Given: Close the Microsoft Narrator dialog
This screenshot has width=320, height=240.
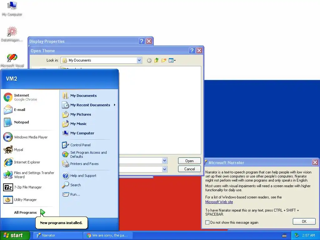Looking at the screenshot, I should click(315, 162).
